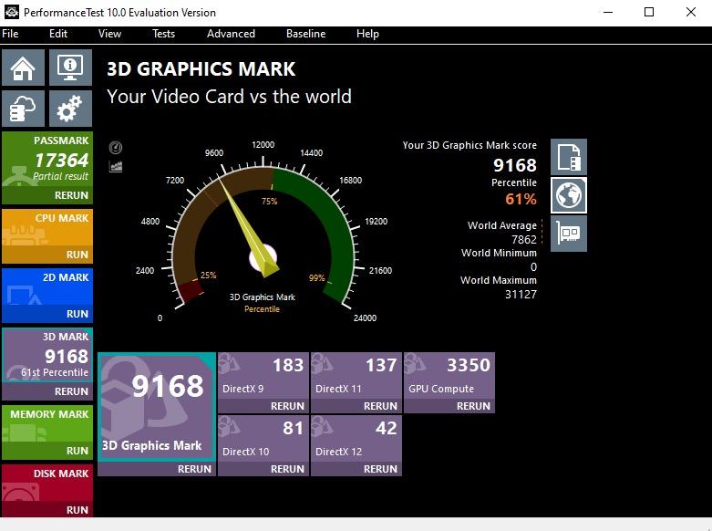Click the World Maximum value 31127

521,295
